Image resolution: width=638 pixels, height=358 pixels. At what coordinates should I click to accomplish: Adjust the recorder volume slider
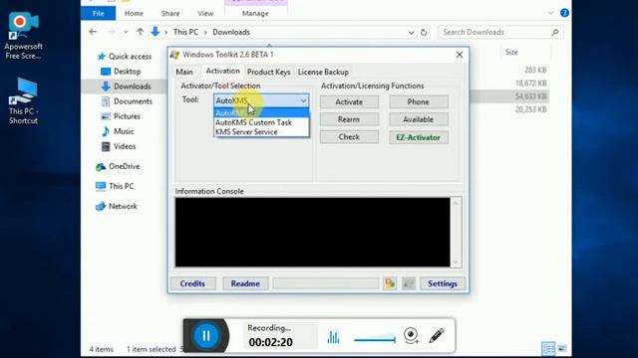pos(375,338)
